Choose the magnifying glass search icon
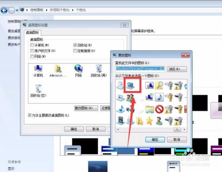Screen dimensions: 222x172 click(159, 85)
